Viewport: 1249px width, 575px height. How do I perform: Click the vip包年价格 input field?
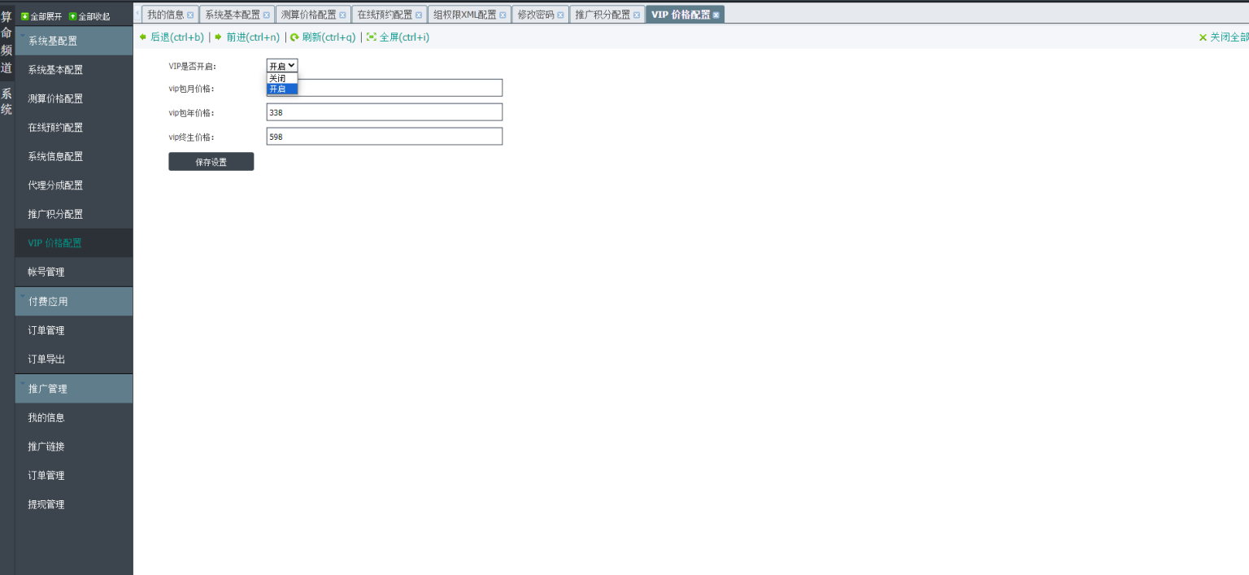tap(384, 112)
